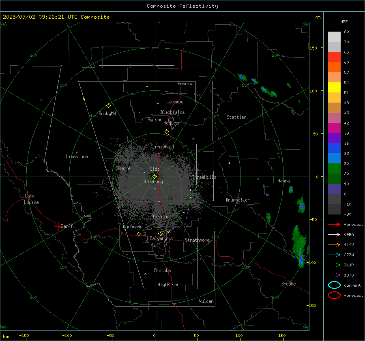Click the HighRiver label

point(168,285)
